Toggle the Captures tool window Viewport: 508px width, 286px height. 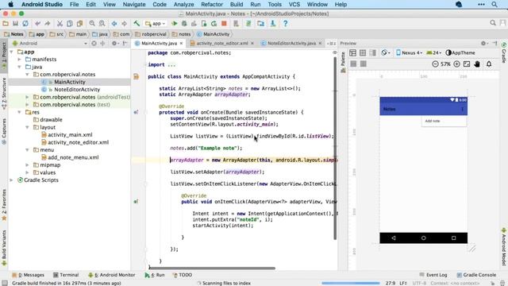click(4, 131)
